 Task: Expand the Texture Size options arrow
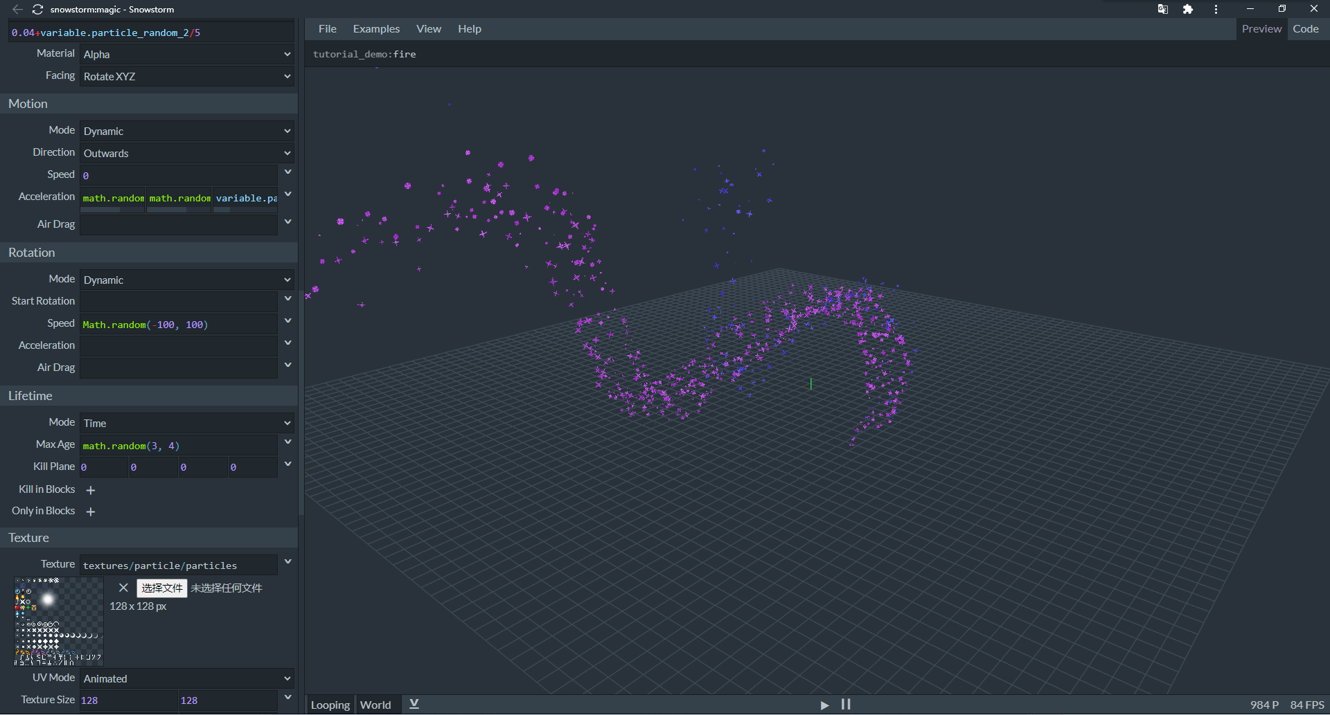tap(288, 698)
